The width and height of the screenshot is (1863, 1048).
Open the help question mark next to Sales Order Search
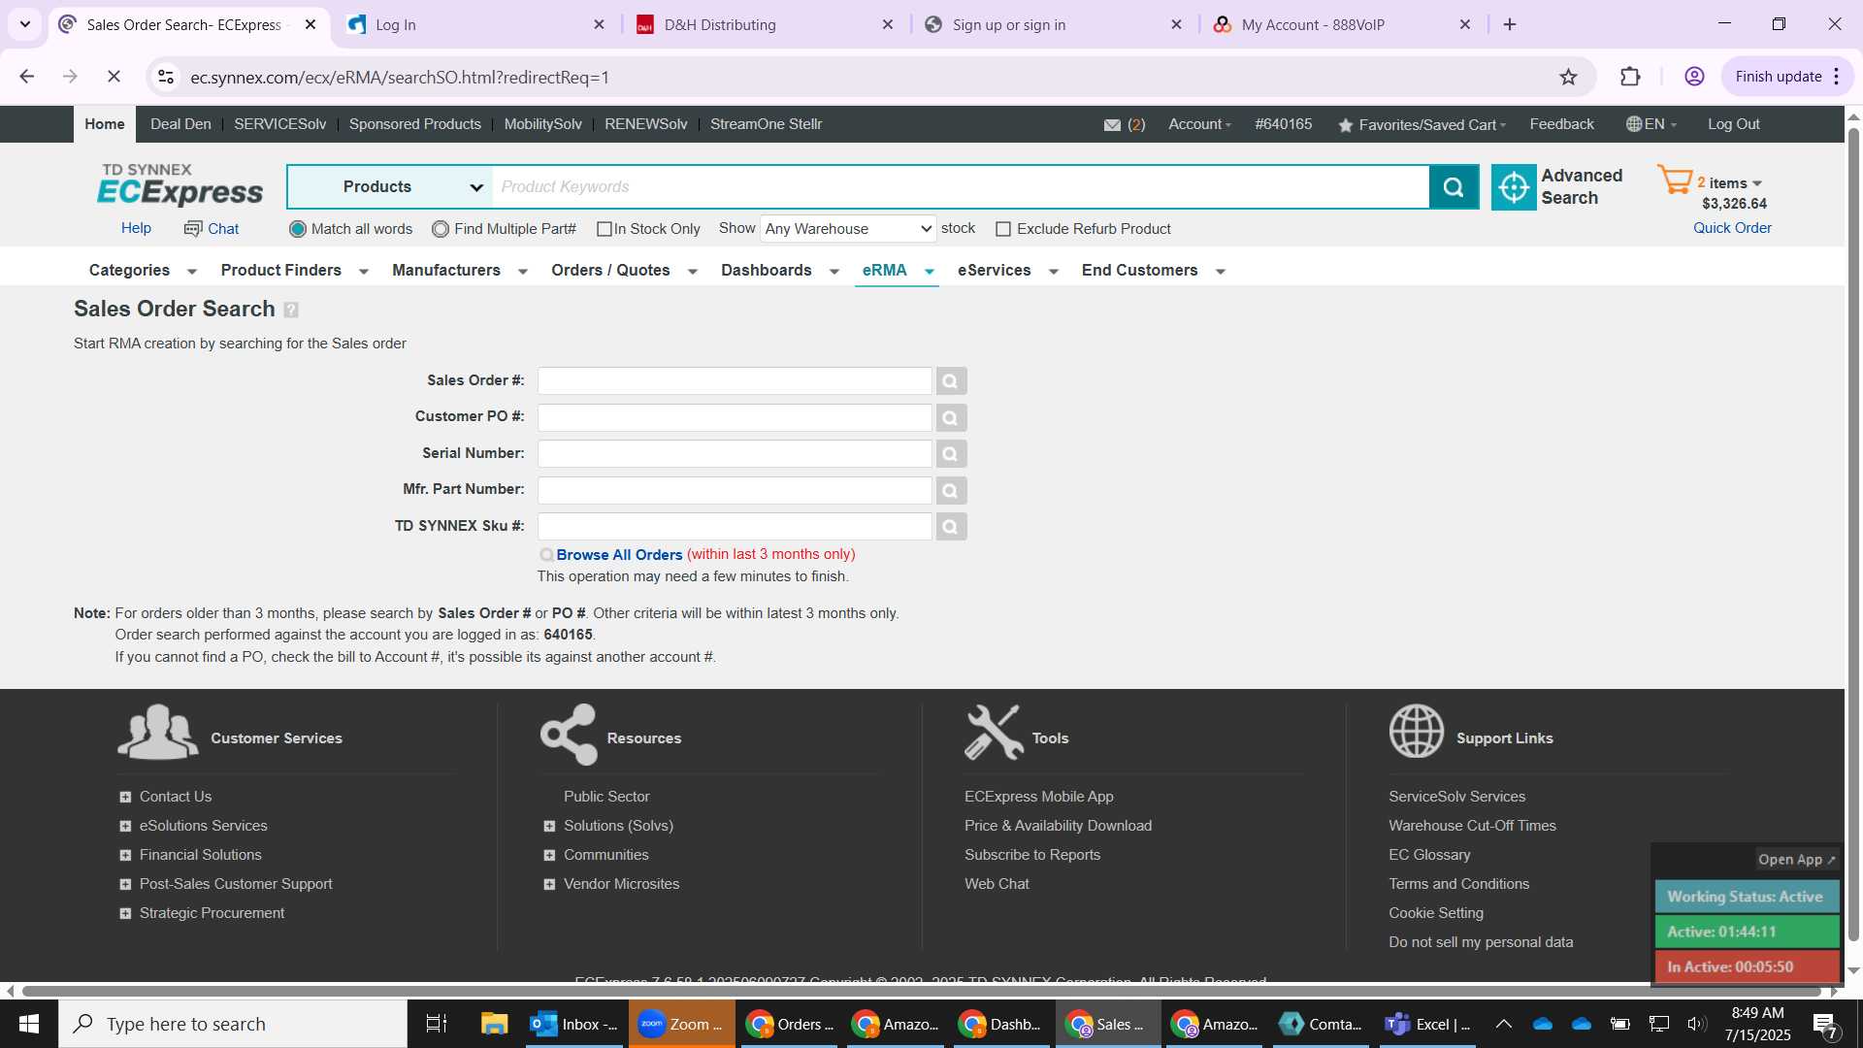(291, 310)
